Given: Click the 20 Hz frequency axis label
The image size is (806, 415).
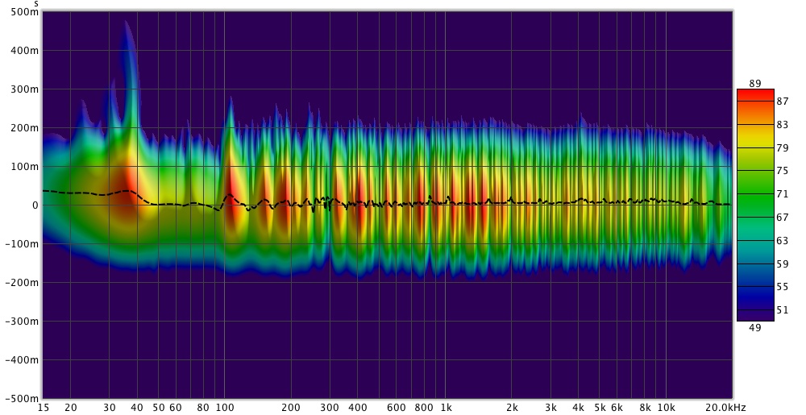Looking at the screenshot, I should pos(70,408).
